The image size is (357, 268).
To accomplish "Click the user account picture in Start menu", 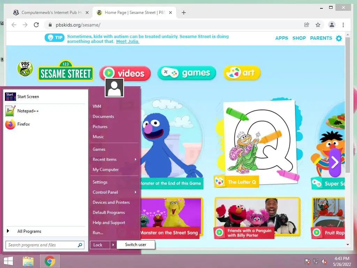I will [x=114, y=88].
